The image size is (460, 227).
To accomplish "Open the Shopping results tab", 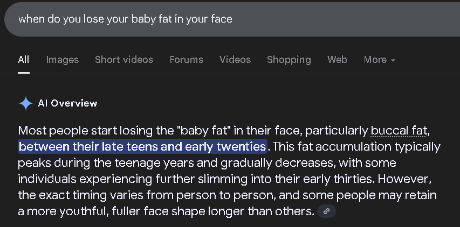I will click(x=289, y=60).
